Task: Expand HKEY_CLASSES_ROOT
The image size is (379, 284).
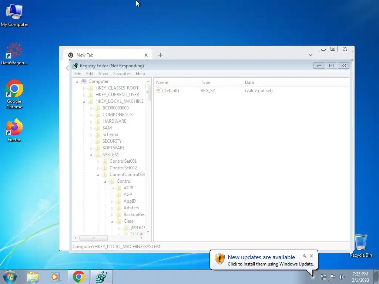Action: (84, 88)
